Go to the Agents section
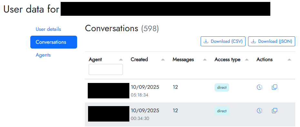 click(43, 55)
